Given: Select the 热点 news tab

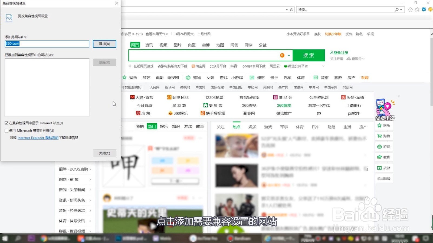Looking at the screenshot, I should [237, 127].
